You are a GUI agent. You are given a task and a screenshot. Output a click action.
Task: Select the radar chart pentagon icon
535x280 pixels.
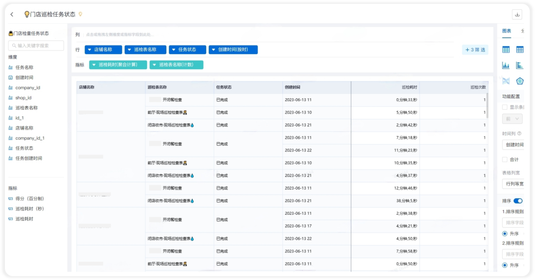(x=520, y=81)
